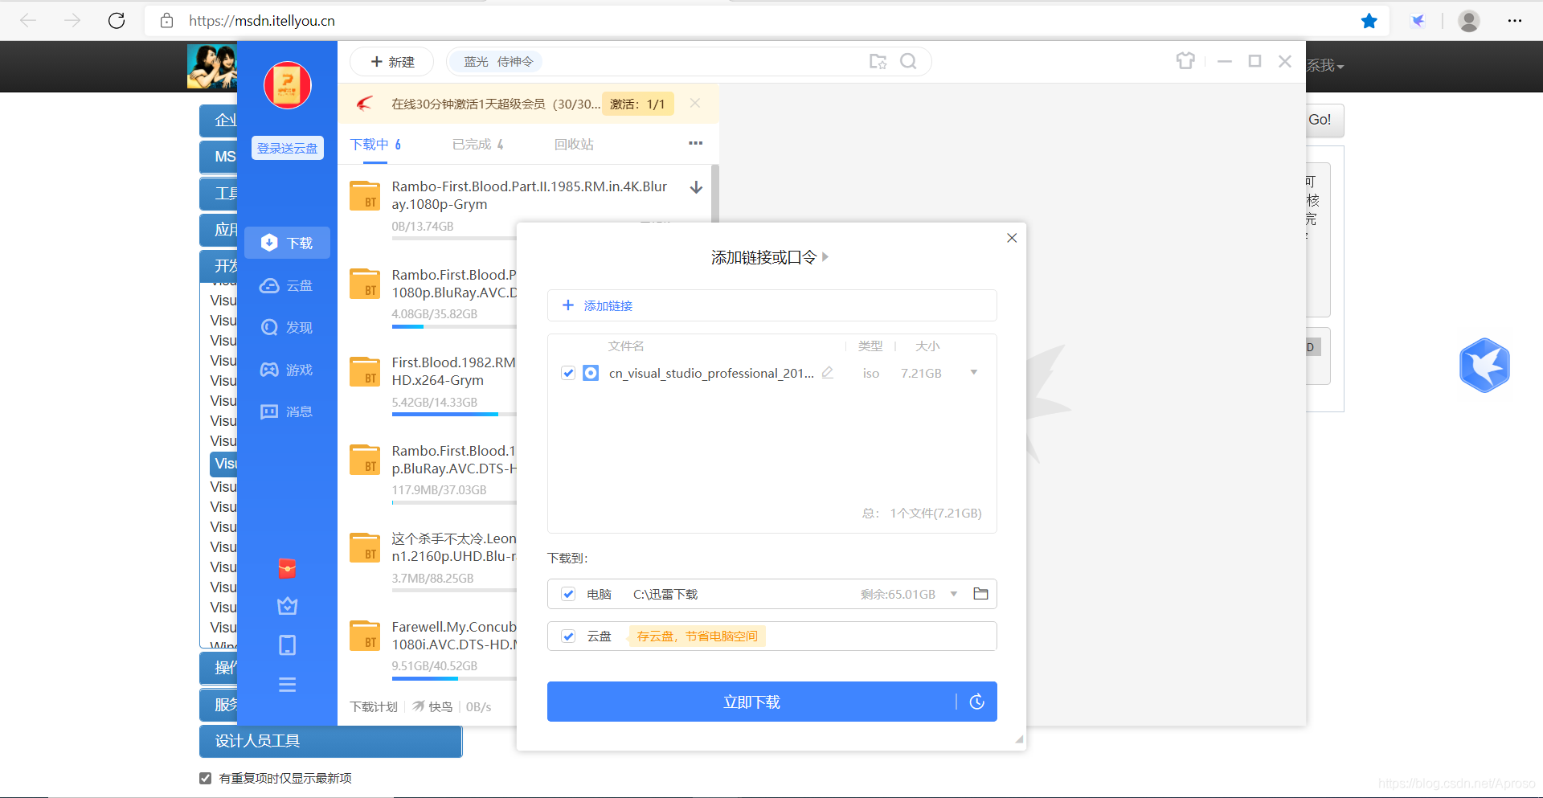
Task: Expand the file row dropdown arrow next to 7.21GB
Action: (974, 373)
